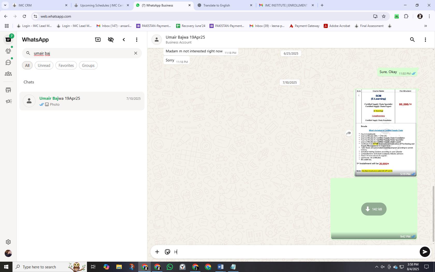
Task: Switch to the IMC INSTITUTE ENROLLMENT tab
Action: click(x=286, y=5)
